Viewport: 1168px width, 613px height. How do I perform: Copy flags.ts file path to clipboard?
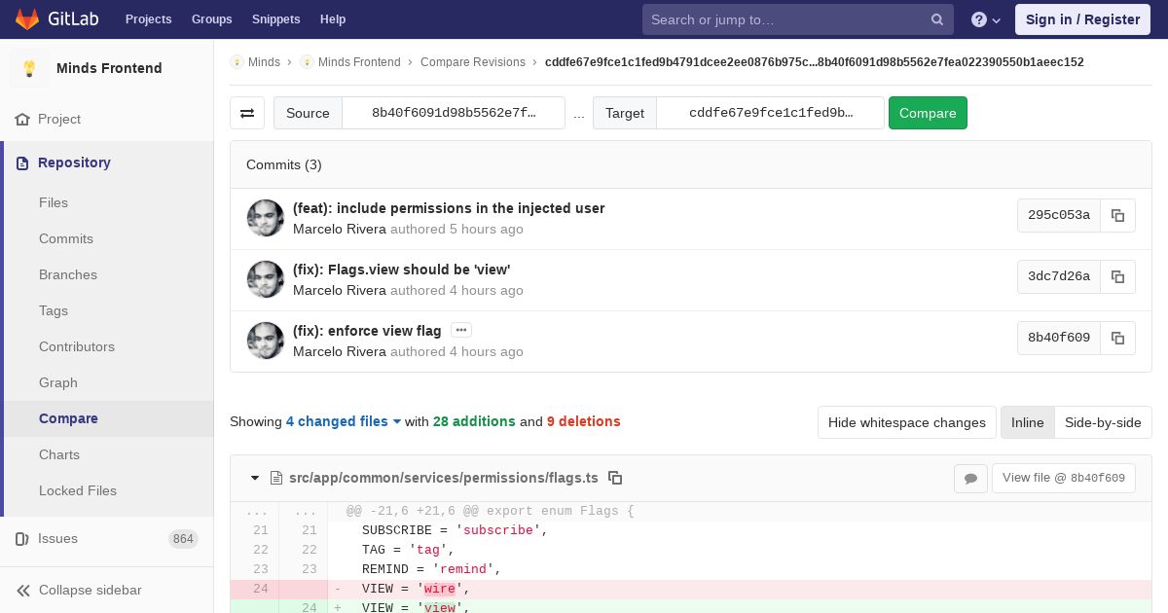click(615, 478)
